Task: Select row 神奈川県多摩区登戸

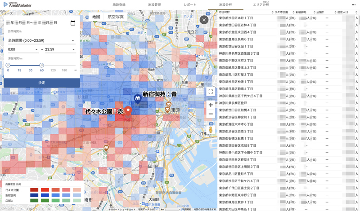Action: pyautogui.click(x=288, y=103)
